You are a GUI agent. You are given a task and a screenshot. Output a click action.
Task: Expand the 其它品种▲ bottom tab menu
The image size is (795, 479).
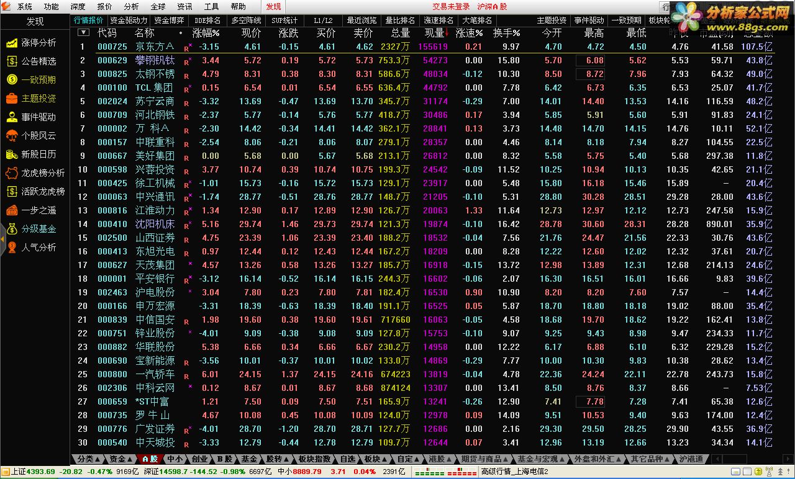[649, 459]
